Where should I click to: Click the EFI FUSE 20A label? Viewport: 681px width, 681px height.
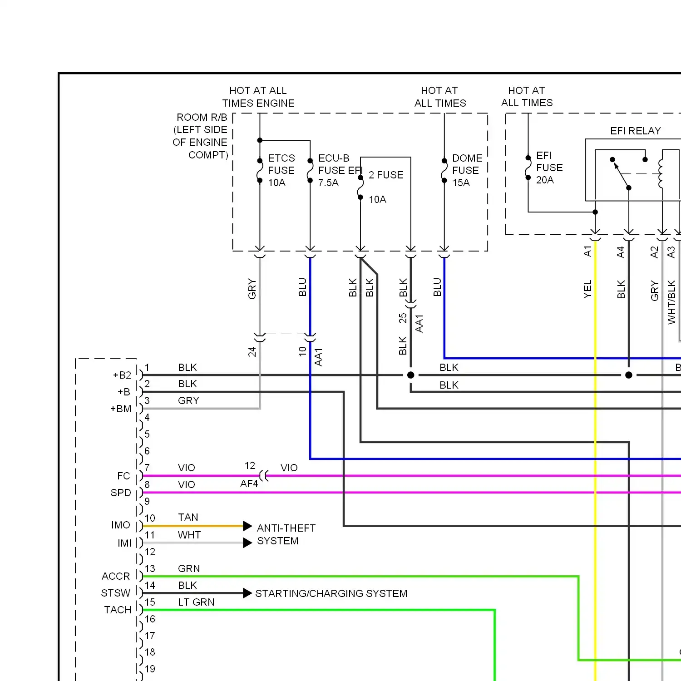549,168
